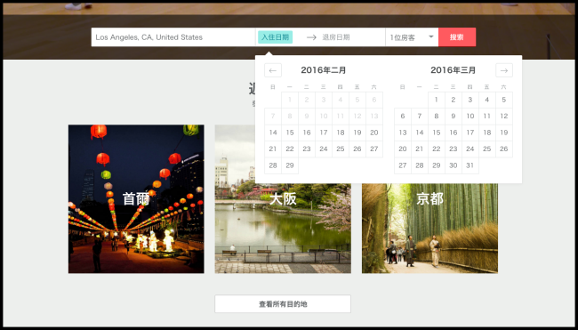Choose March 13 in the calendar
The height and width of the screenshot is (330, 578).
pos(403,133)
